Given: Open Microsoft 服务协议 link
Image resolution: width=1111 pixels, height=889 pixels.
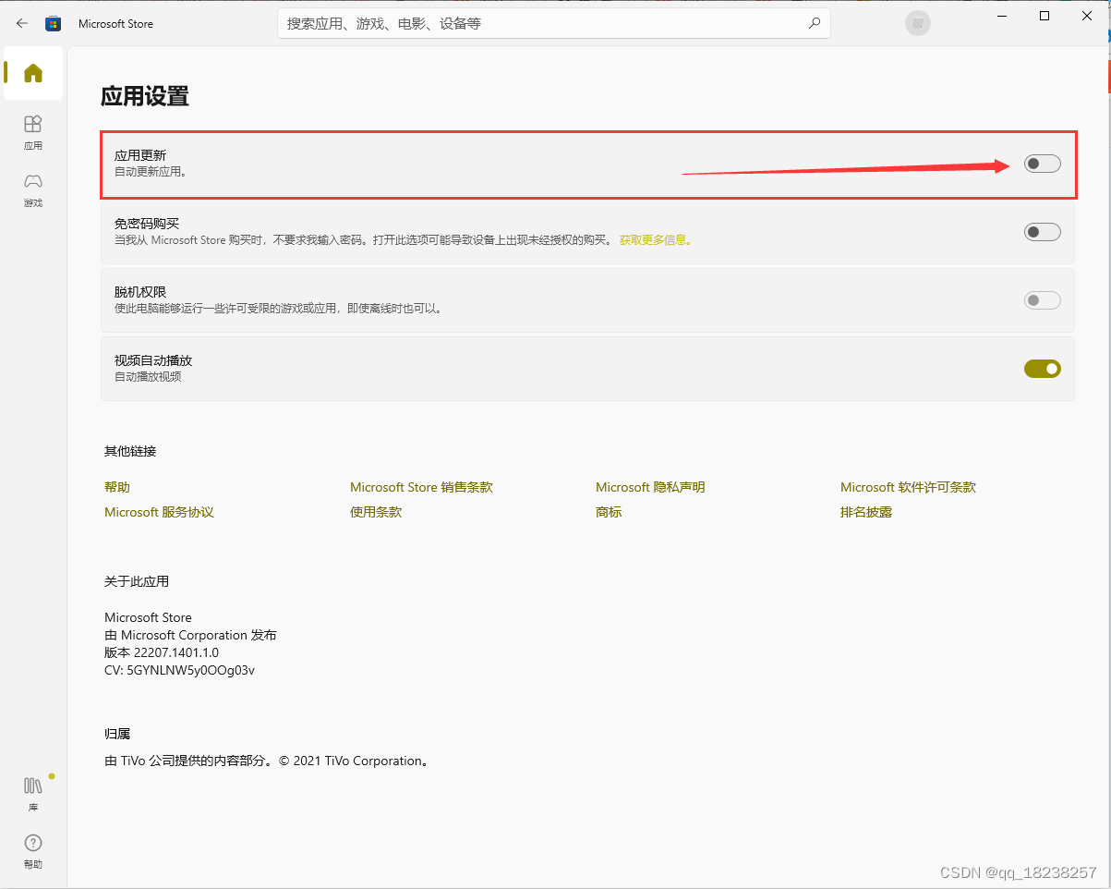Looking at the screenshot, I should 159,512.
